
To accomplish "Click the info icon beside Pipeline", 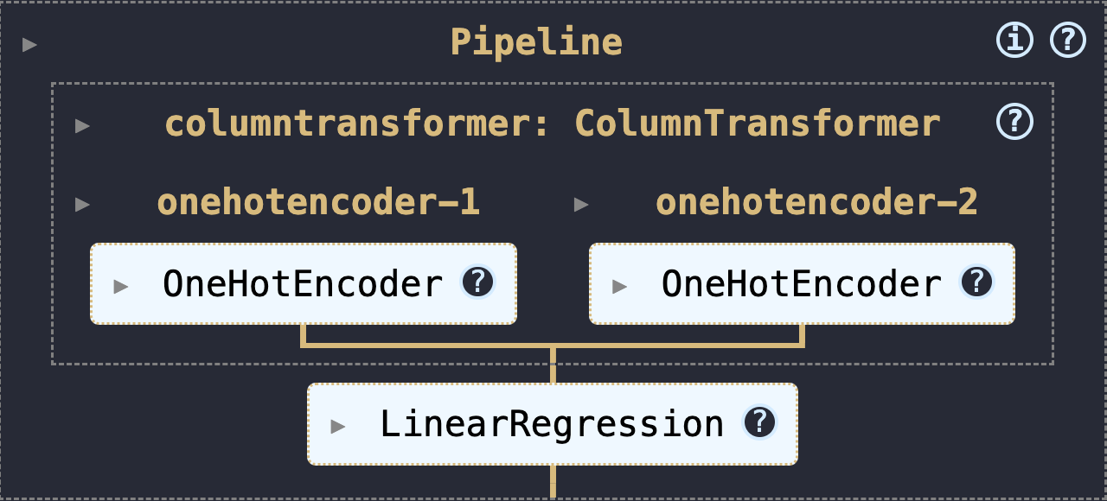I will tap(1014, 41).
